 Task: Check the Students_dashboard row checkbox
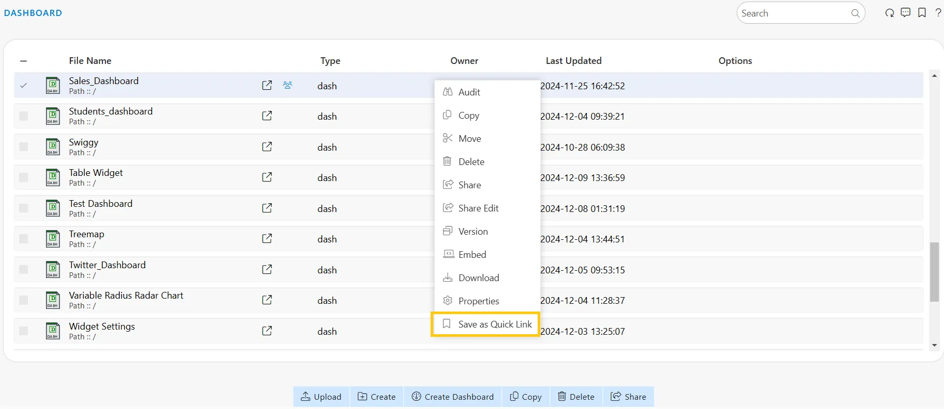tap(23, 116)
